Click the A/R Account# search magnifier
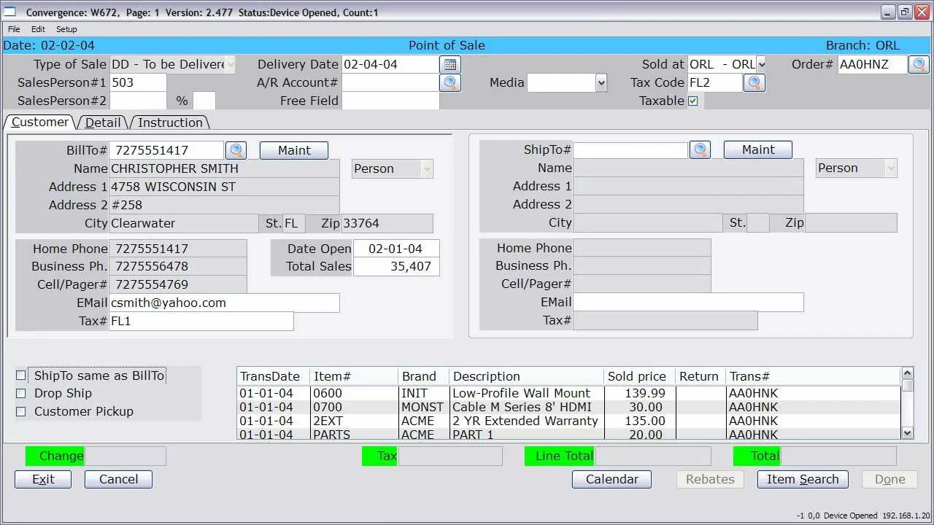This screenshot has height=525, width=934. [x=450, y=82]
